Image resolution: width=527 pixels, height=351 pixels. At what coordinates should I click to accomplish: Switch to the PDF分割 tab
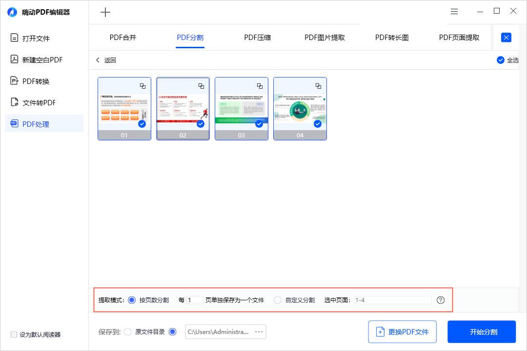190,37
